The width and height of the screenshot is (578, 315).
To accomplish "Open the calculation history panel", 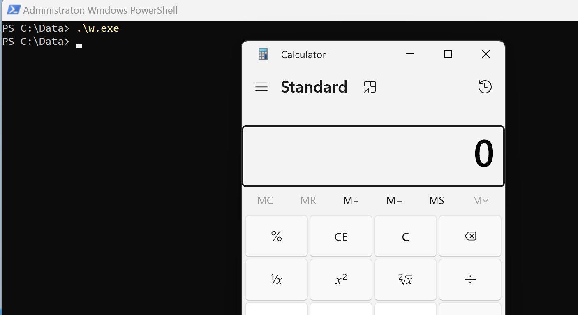I will [485, 87].
